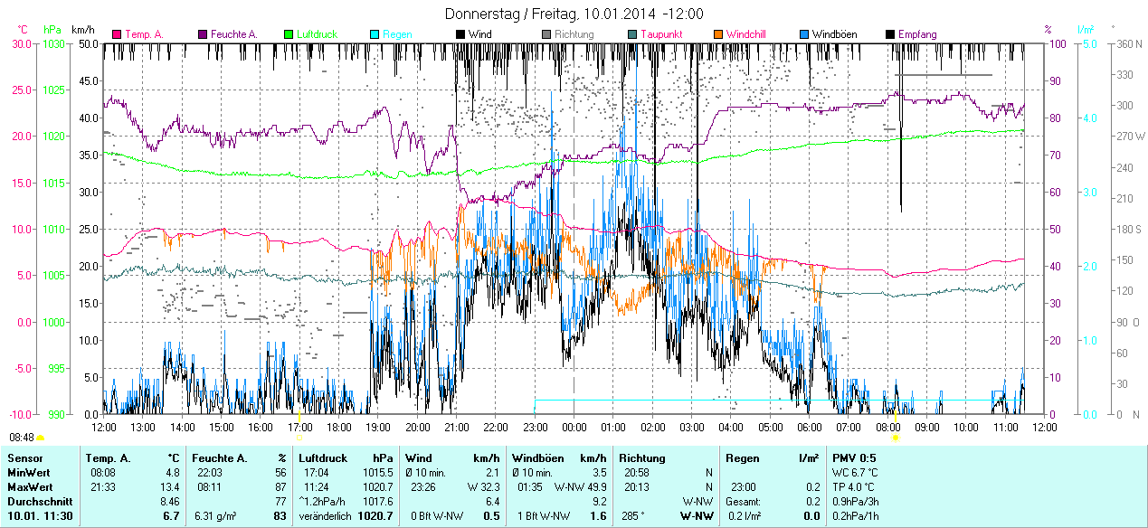This screenshot has width=1148, height=528.
Task: Click the black Empfang legend square
Action: pyautogui.click(x=890, y=34)
